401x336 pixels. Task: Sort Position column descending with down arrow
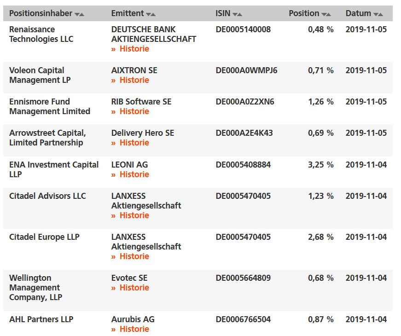point(324,14)
